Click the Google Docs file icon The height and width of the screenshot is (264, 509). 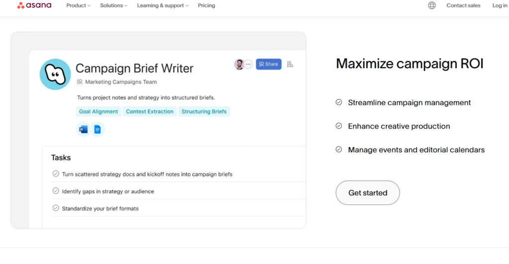(x=97, y=129)
